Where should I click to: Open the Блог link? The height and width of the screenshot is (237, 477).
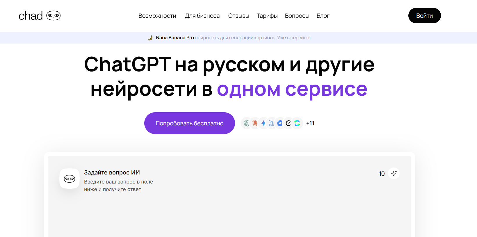pyautogui.click(x=323, y=16)
